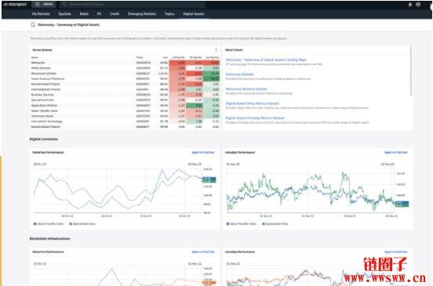The height and width of the screenshot is (286, 433).
Task: Select the Metaverse row
Action: 125,63
